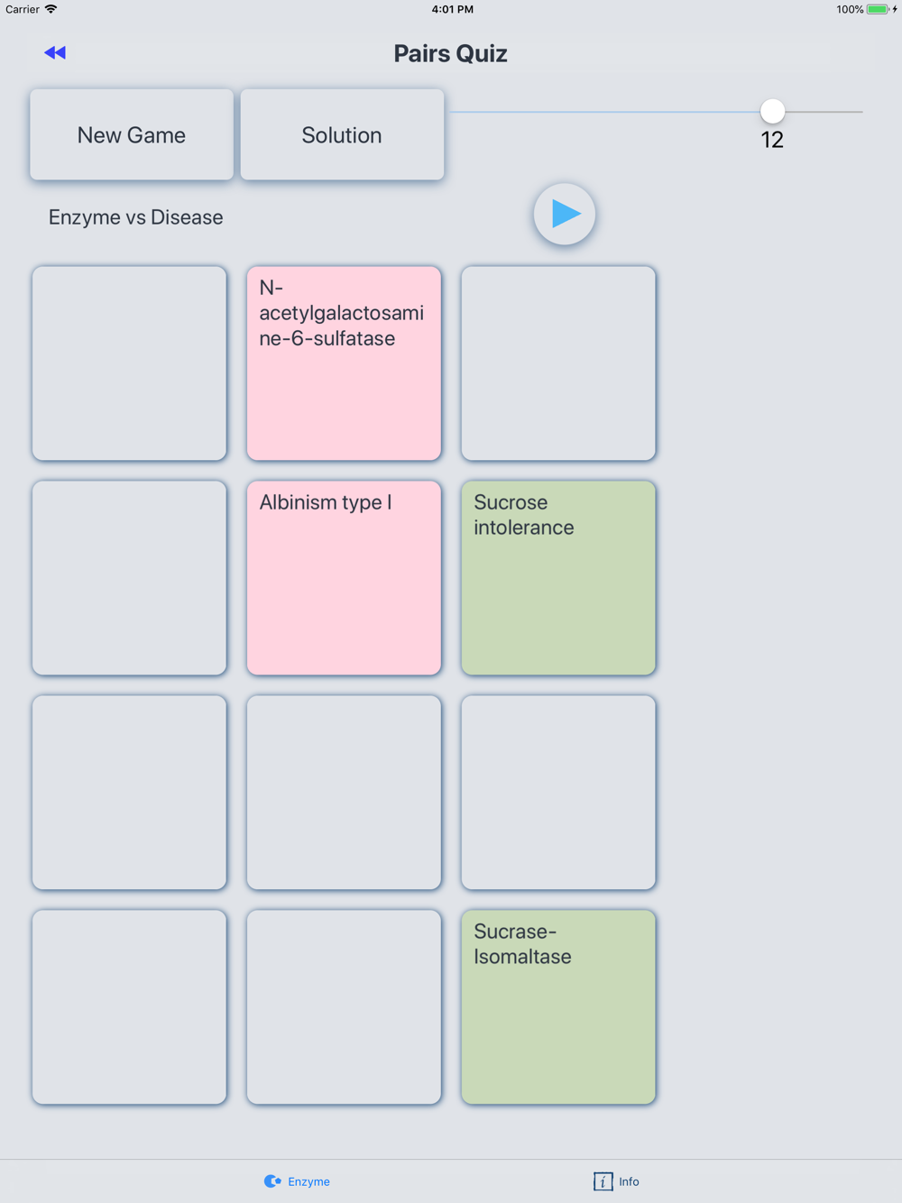This screenshot has width=902, height=1203.
Task: Start the quiz with the play button
Action: click(x=565, y=215)
